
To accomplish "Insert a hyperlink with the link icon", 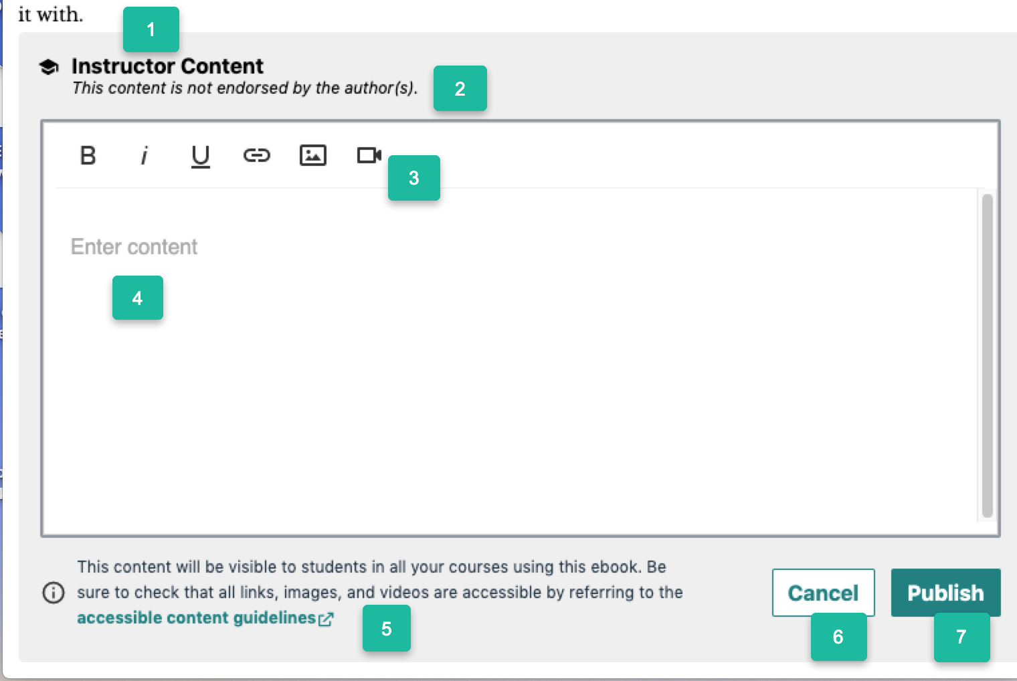I will 256,155.
